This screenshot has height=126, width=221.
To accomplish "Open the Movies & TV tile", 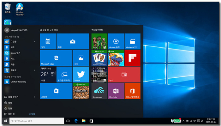I will [x=133, y=41].
